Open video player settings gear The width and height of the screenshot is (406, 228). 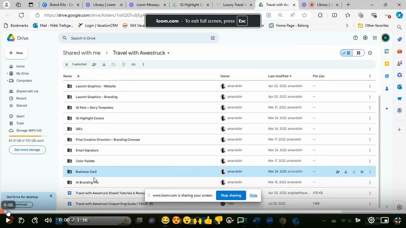coord(371,220)
